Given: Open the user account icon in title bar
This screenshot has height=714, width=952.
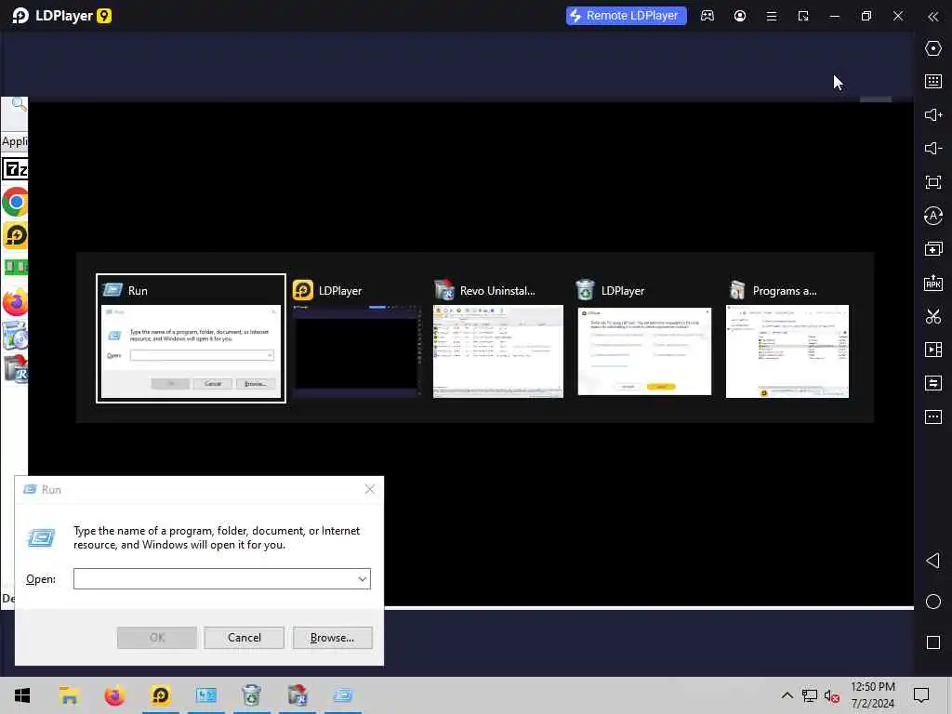Looking at the screenshot, I should pyautogui.click(x=739, y=16).
